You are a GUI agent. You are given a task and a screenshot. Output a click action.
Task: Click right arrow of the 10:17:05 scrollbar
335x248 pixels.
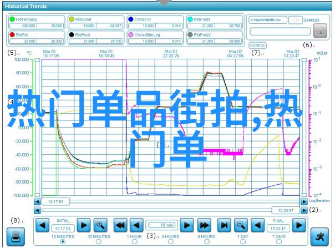tap(304, 201)
